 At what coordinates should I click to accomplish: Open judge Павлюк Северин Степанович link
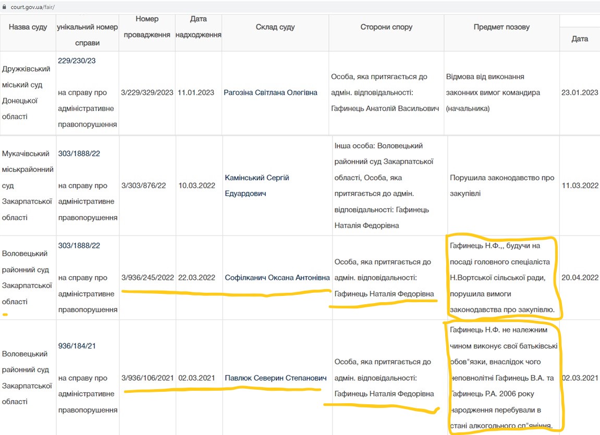point(275,378)
